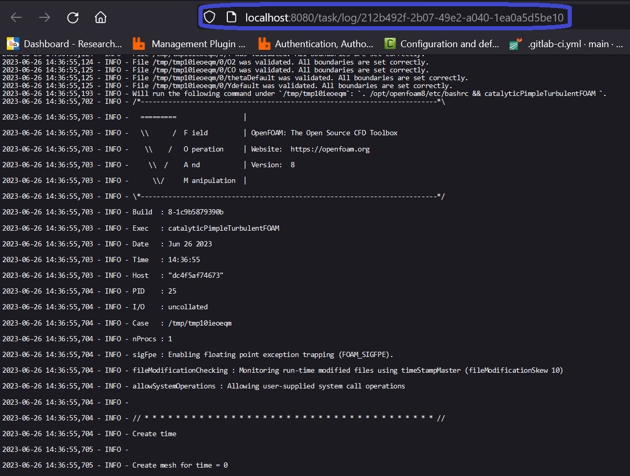630x476 pixels.
Task: Click the 'A nd' banner line text
Action: click(192, 165)
